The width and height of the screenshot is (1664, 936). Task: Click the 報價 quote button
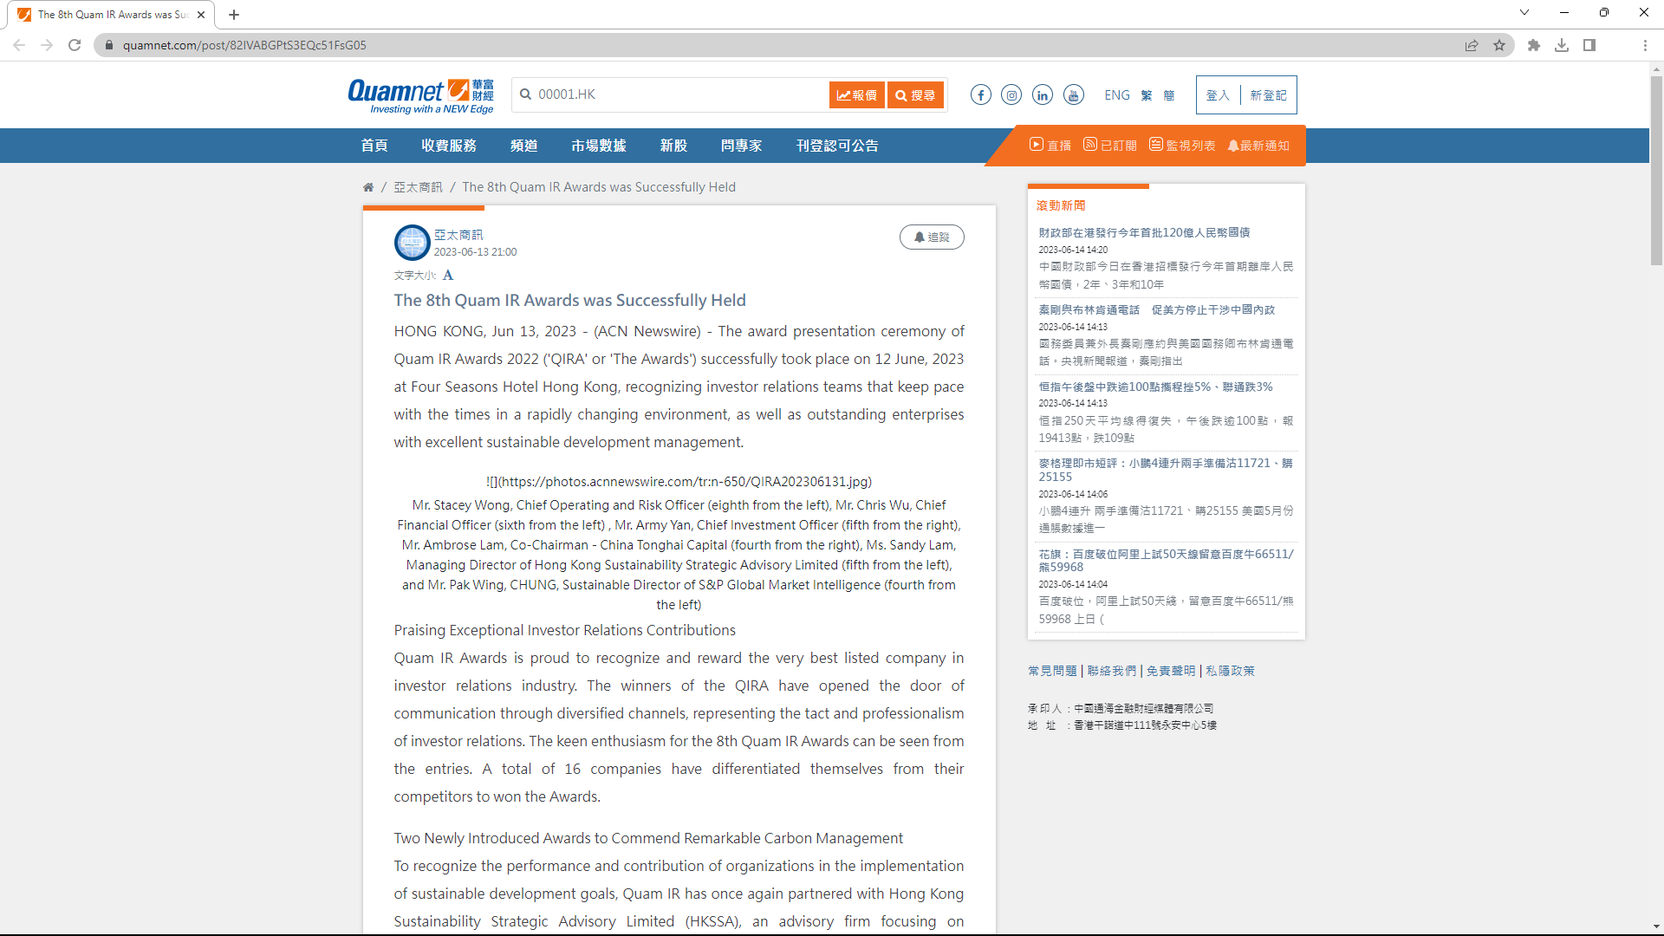click(x=856, y=95)
